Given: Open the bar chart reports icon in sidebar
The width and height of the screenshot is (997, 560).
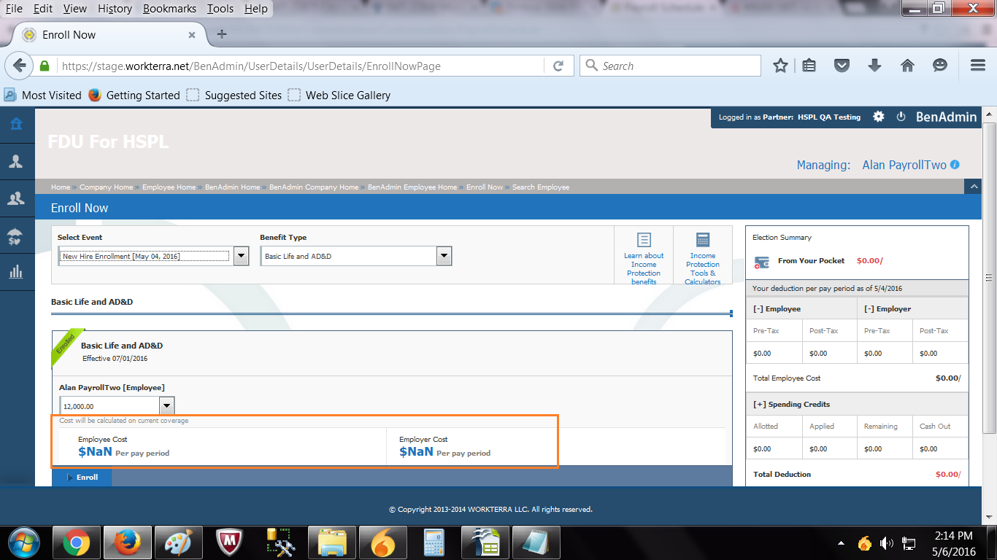Looking at the screenshot, I should pyautogui.click(x=16, y=272).
